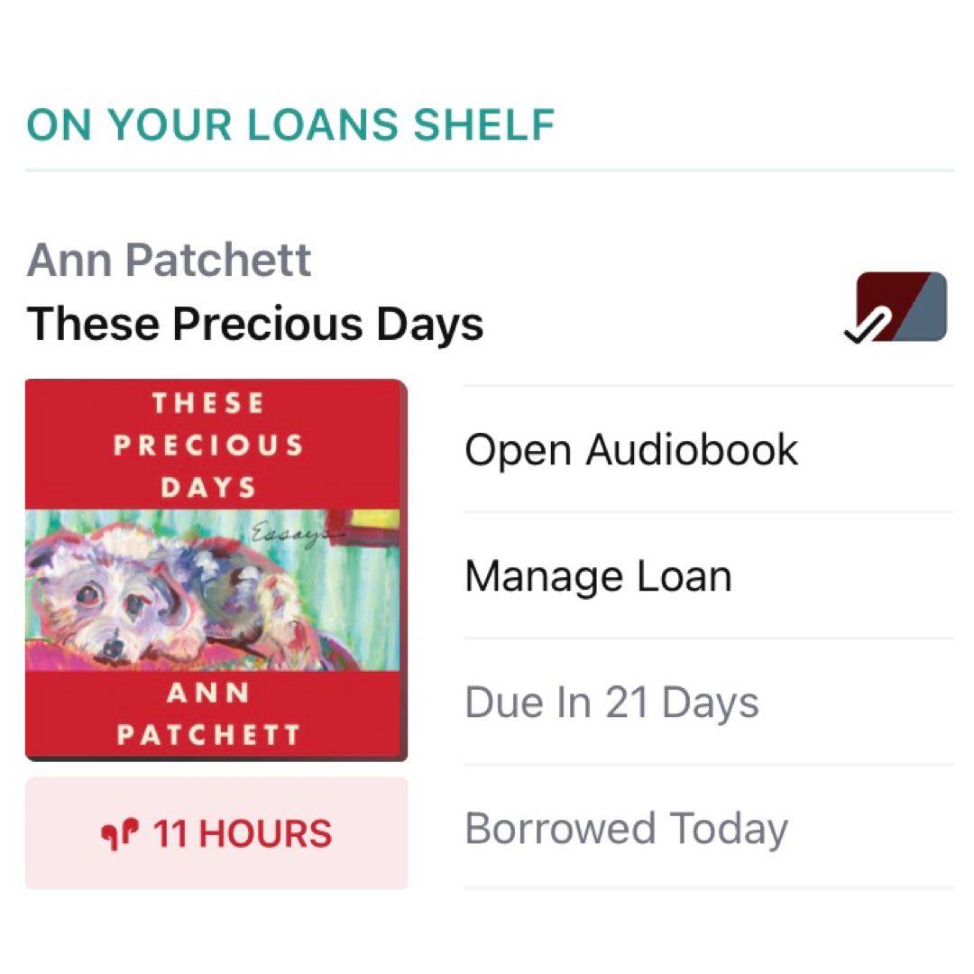Open the Ann Patchett author link
This screenshot has width=974, height=974.
click(169, 261)
